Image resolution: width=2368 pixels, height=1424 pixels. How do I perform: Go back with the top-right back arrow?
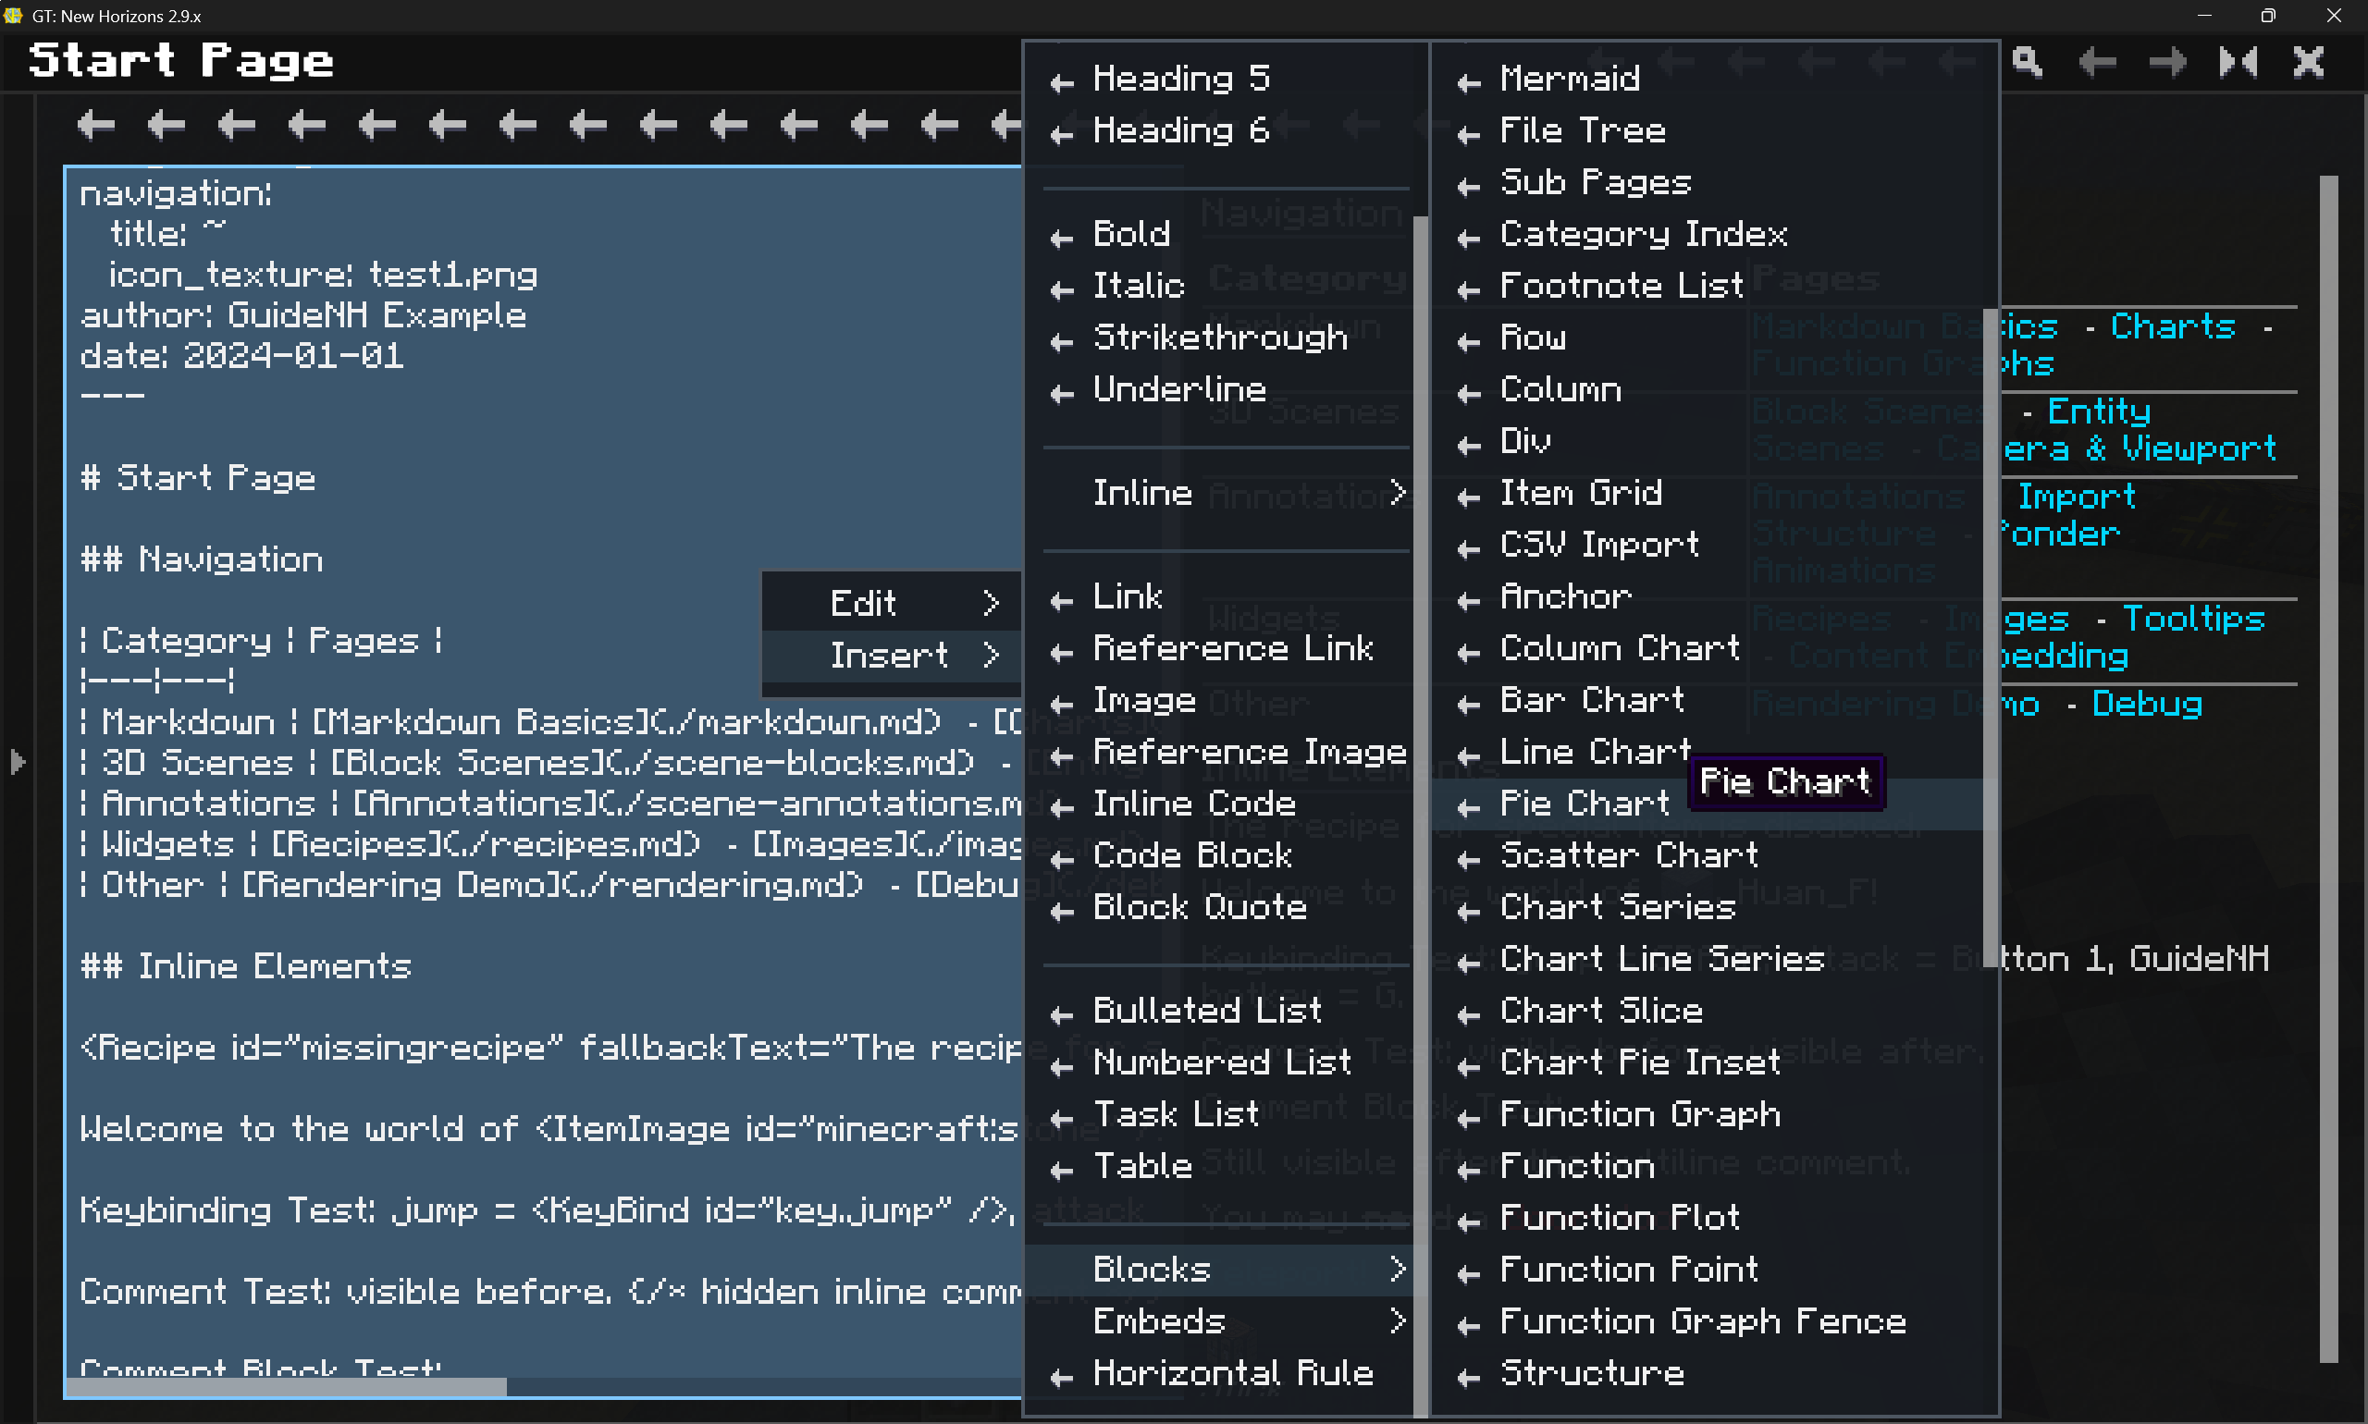point(2096,62)
